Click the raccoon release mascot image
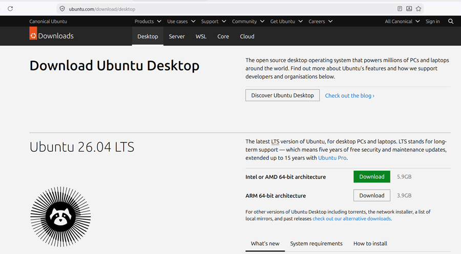Viewport: 461px width, 254px height. 60,217
